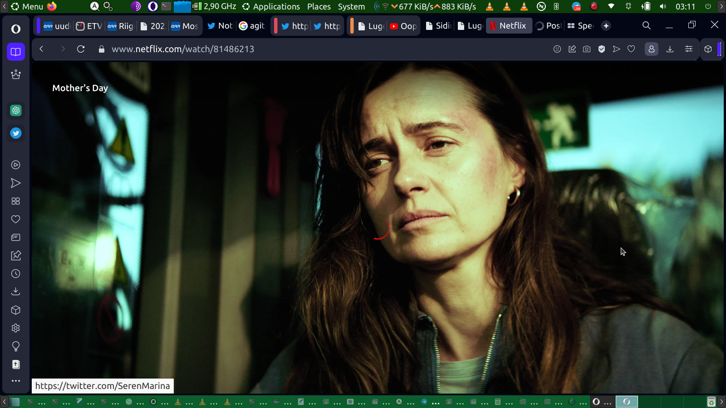Switch to the 202 tab

[152, 26]
